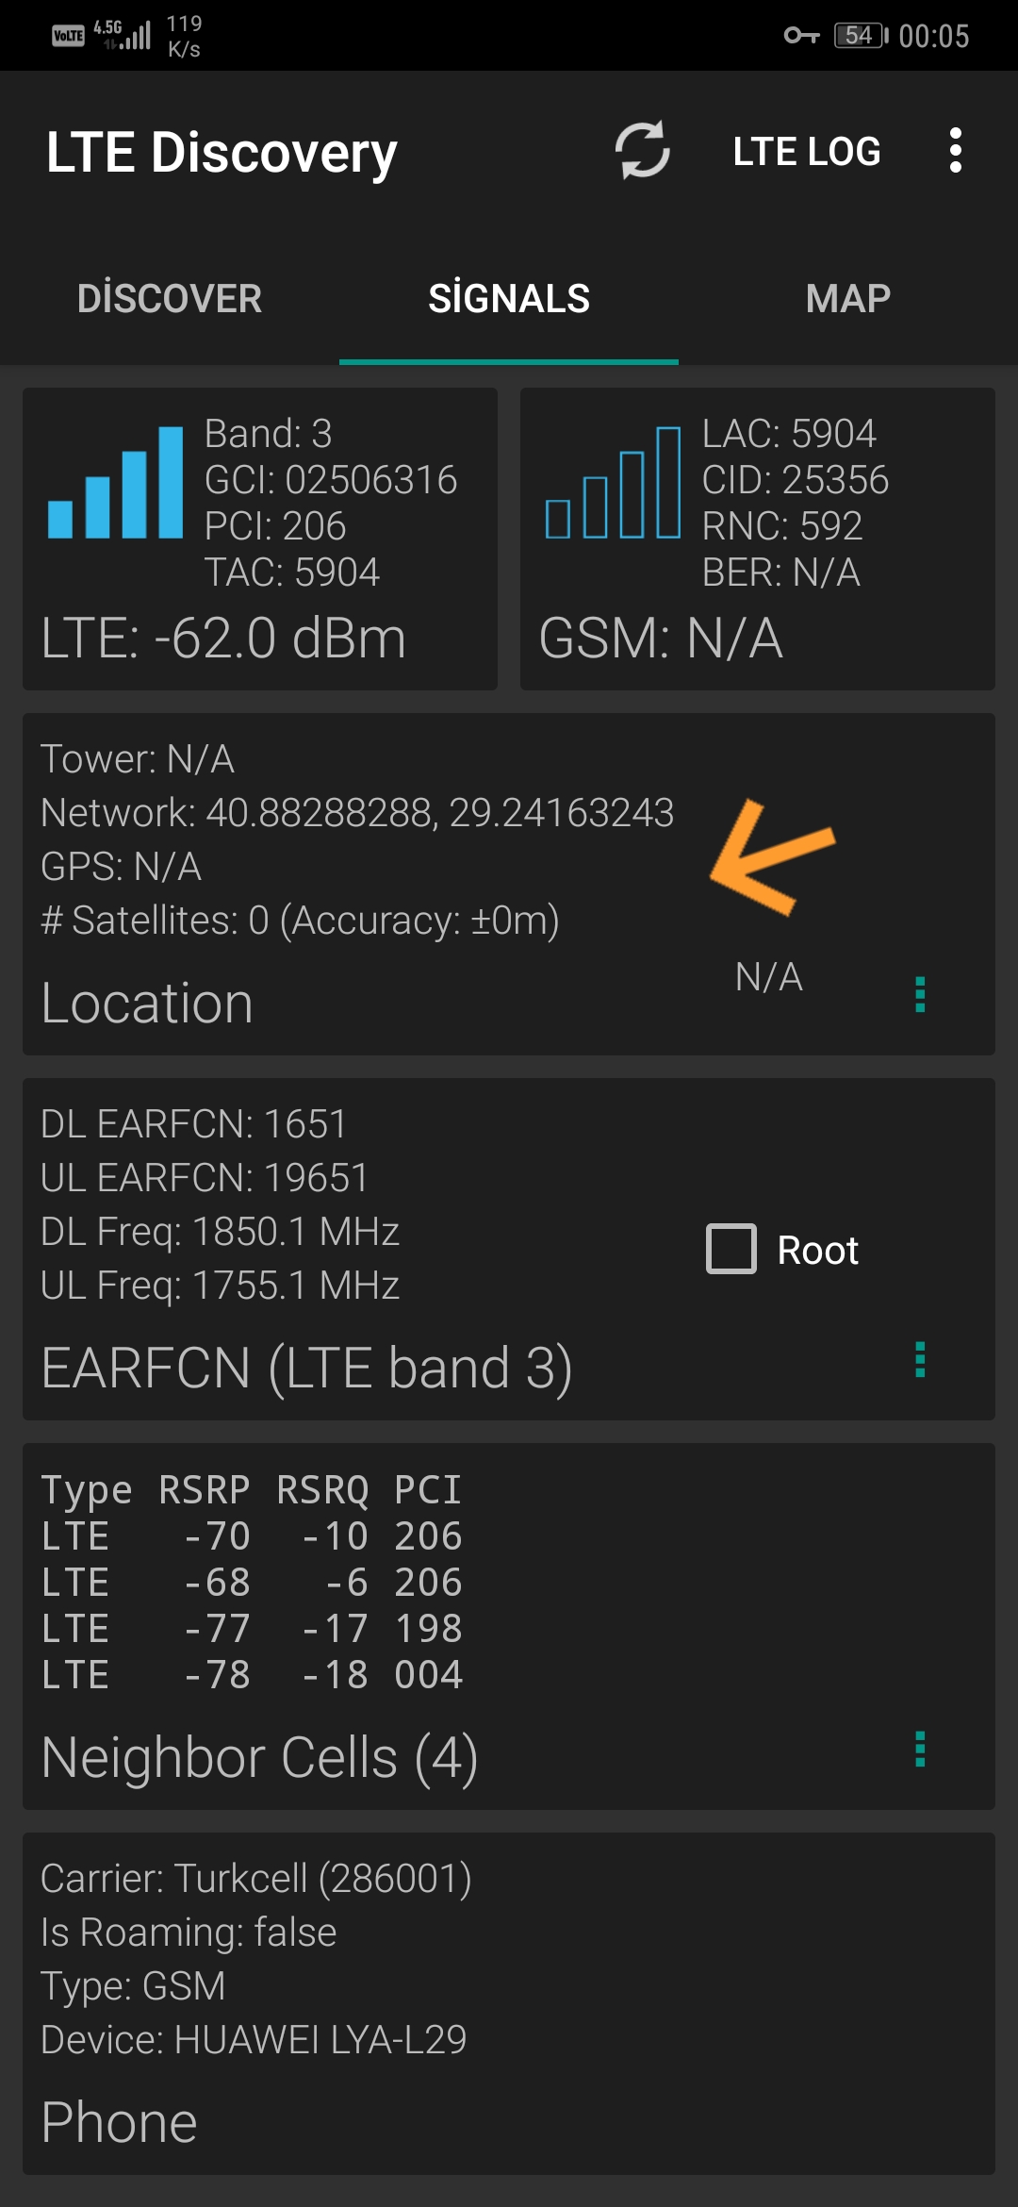Enable the Root checkbox
1018x2207 pixels.
tap(731, 1249)
